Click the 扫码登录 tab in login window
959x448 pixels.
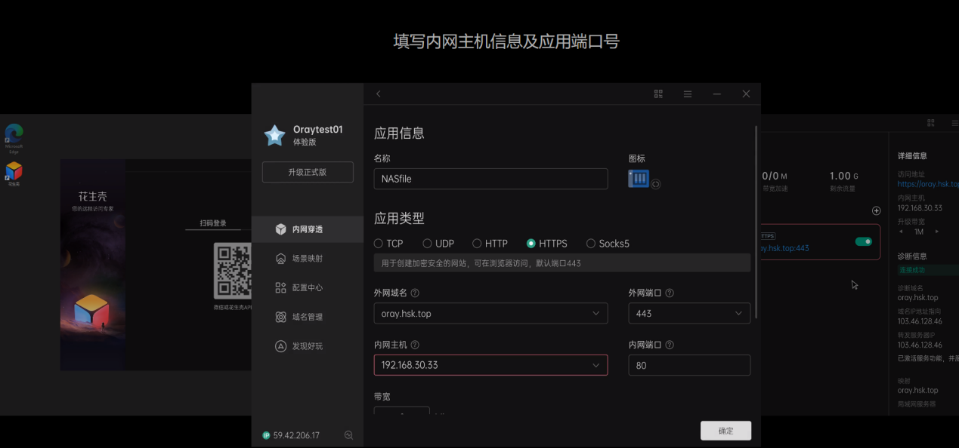213,223
